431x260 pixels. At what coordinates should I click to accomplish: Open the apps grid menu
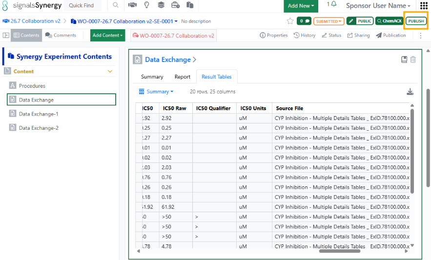click(x=424, y=5)
